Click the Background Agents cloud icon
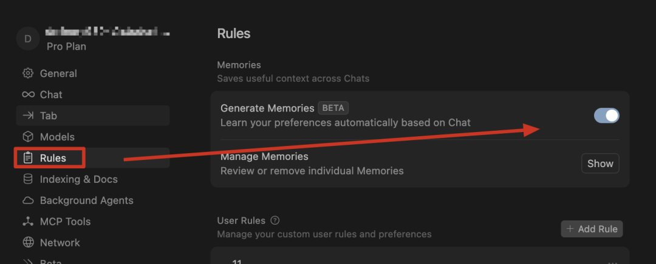The width and height of the screenshot is (656, 264). click(28, 200)
